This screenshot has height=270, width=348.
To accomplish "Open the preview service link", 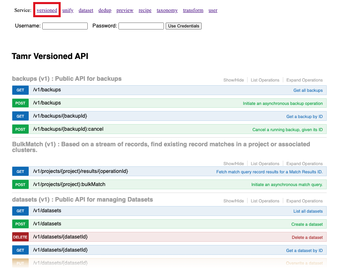I will click(x=125, y=10).
